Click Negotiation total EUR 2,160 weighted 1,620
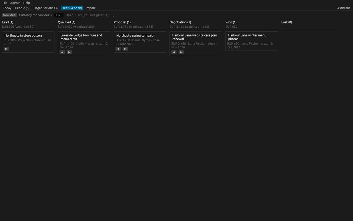The height and width of the screenshot is (221, 353). pyautogui.click(x=189, y=27)
